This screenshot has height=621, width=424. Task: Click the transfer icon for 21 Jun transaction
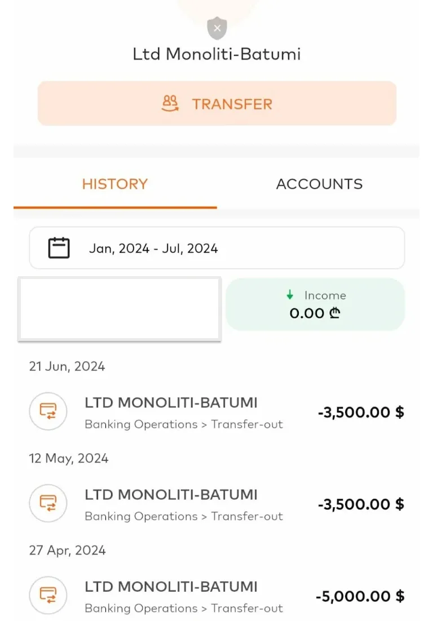(x=48, y=411)
